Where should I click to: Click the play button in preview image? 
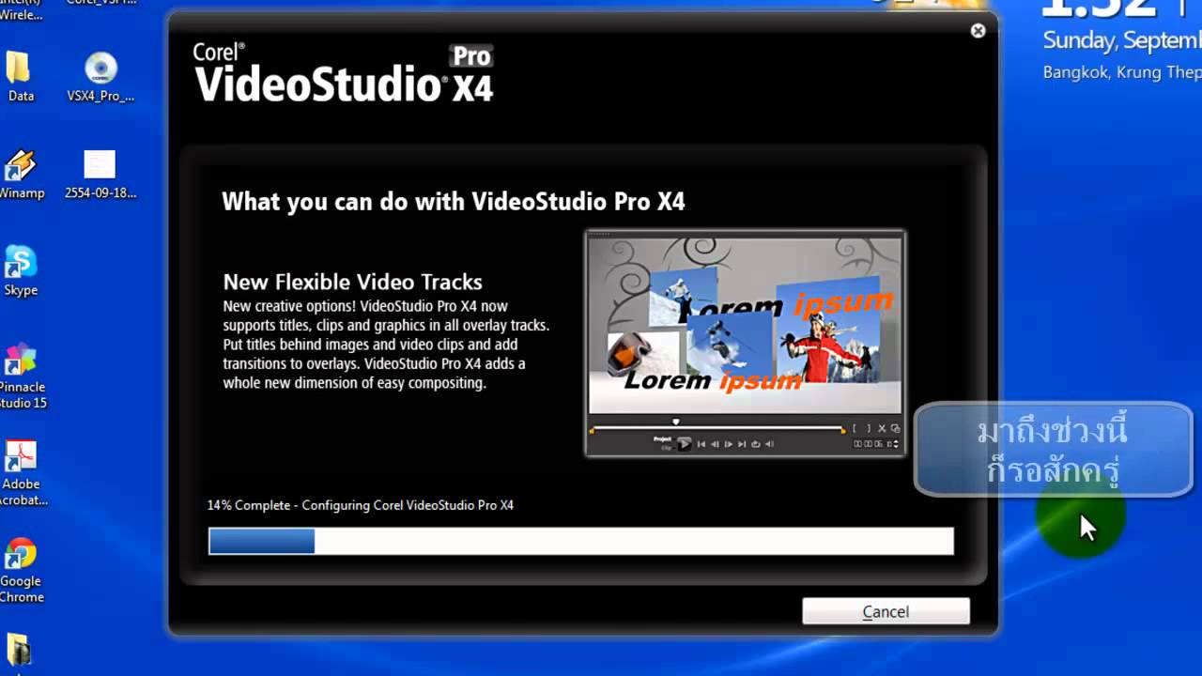click(x=685, y=444)
